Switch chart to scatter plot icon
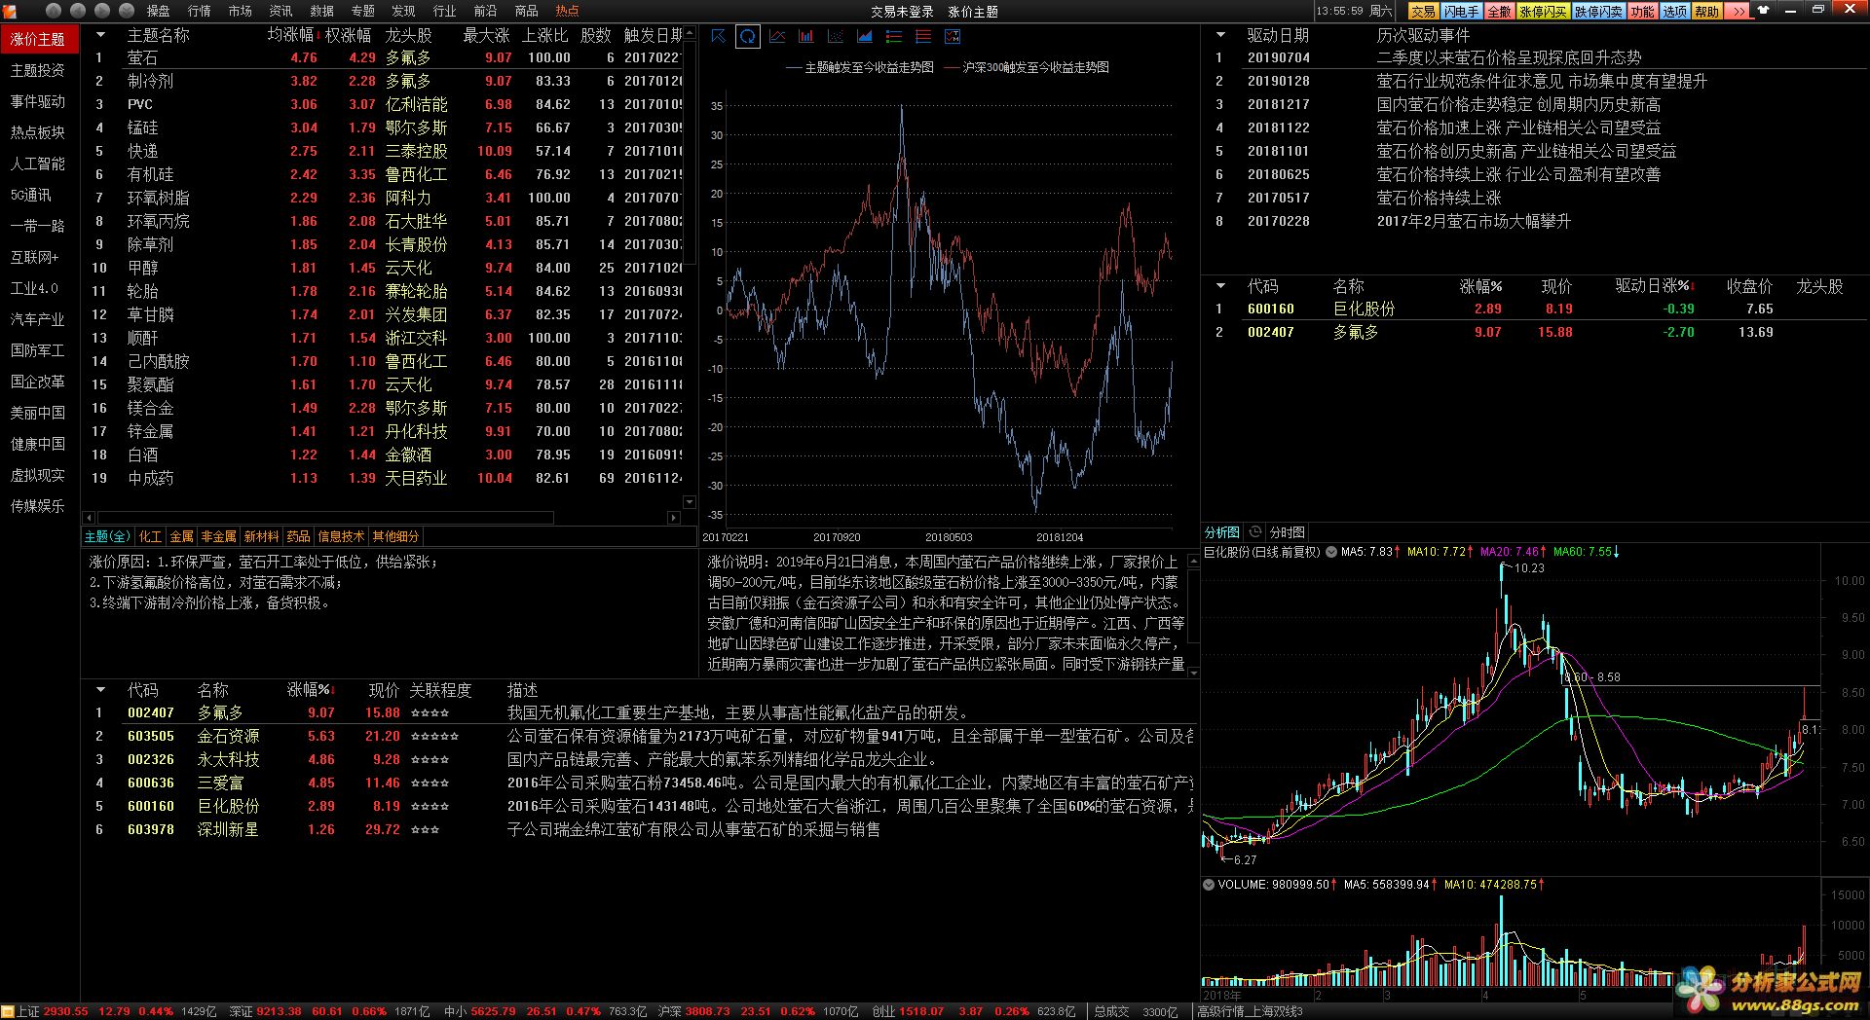The width and height of the screenshot is (1870, 1020). (x=836, y=36)
